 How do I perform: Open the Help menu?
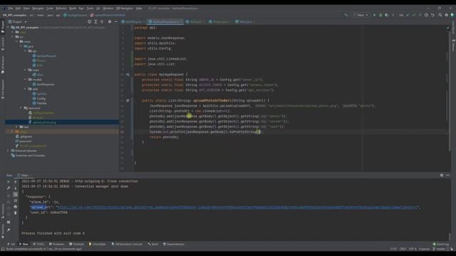[139, 9]
